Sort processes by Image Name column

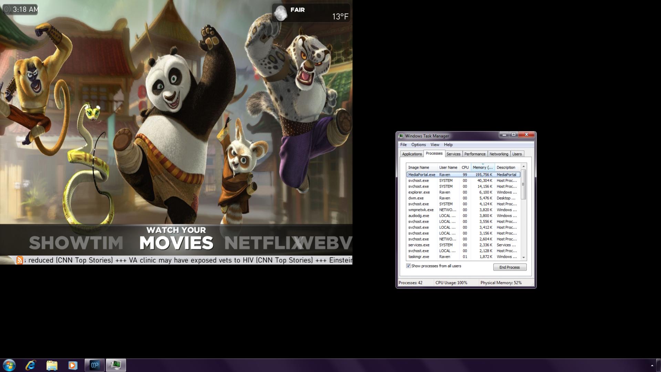(422, 168)
